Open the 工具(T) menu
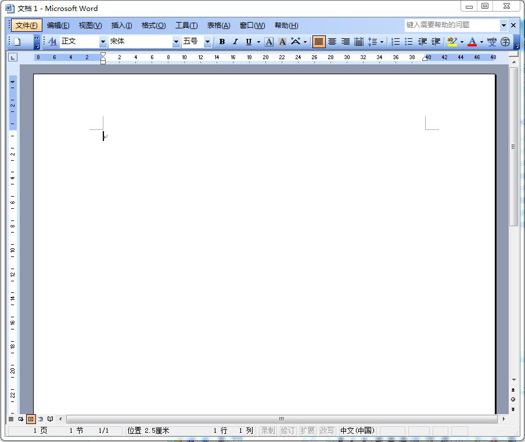Screen dimensions: 525x442 pyautogui.click(x=186, y=26)
